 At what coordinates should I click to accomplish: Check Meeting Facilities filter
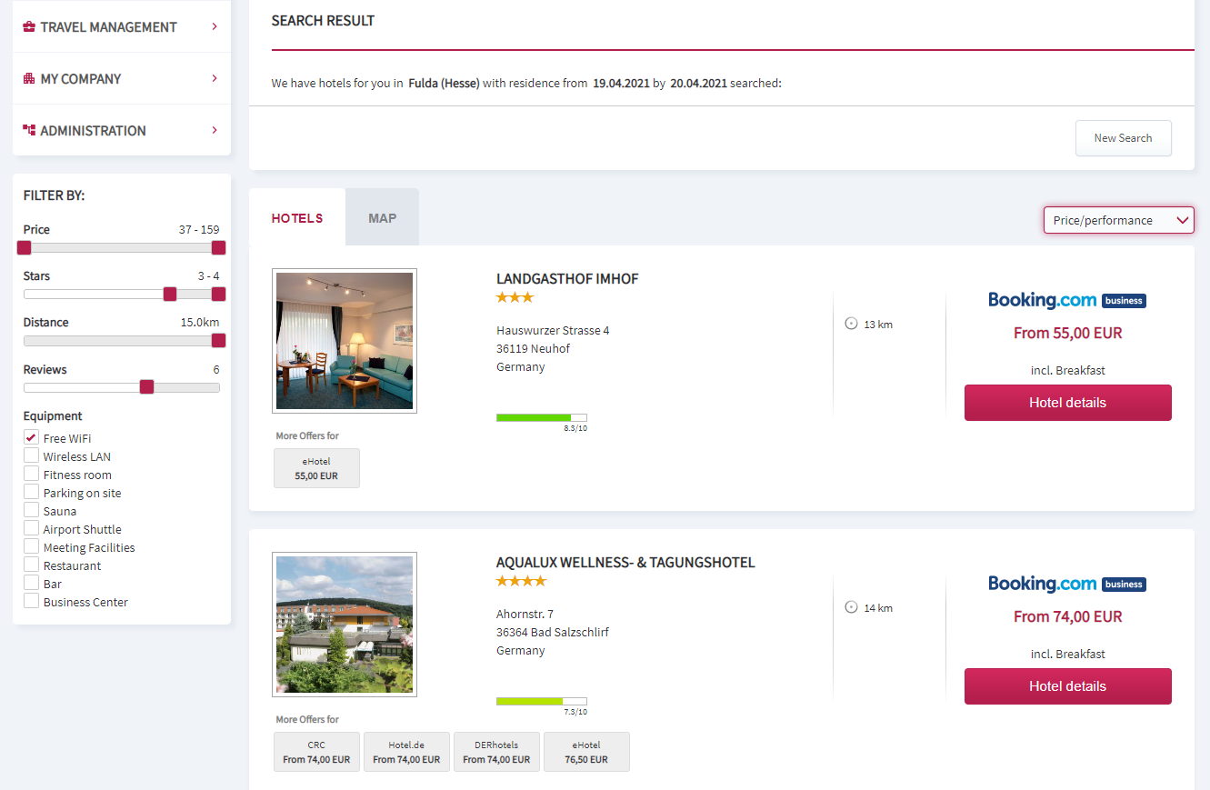click(32, 546)
